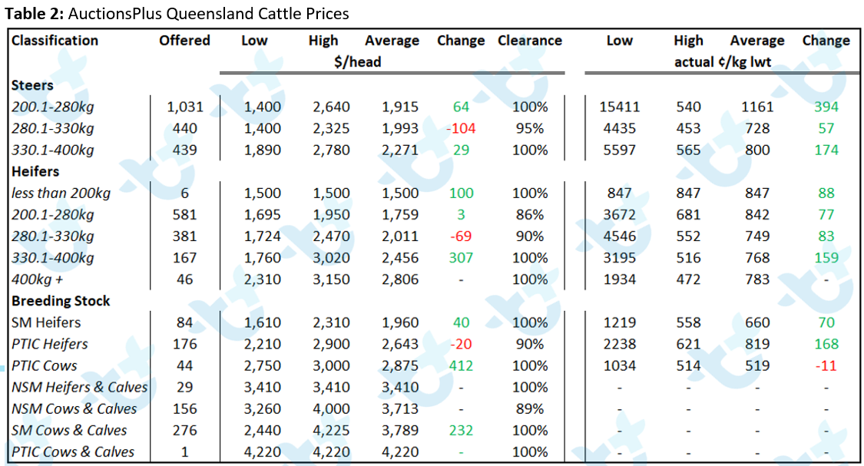Screen dimensions: 864x466
Task: Select the green change value 168
Action: pyautogui.click(x=826, y=344)
